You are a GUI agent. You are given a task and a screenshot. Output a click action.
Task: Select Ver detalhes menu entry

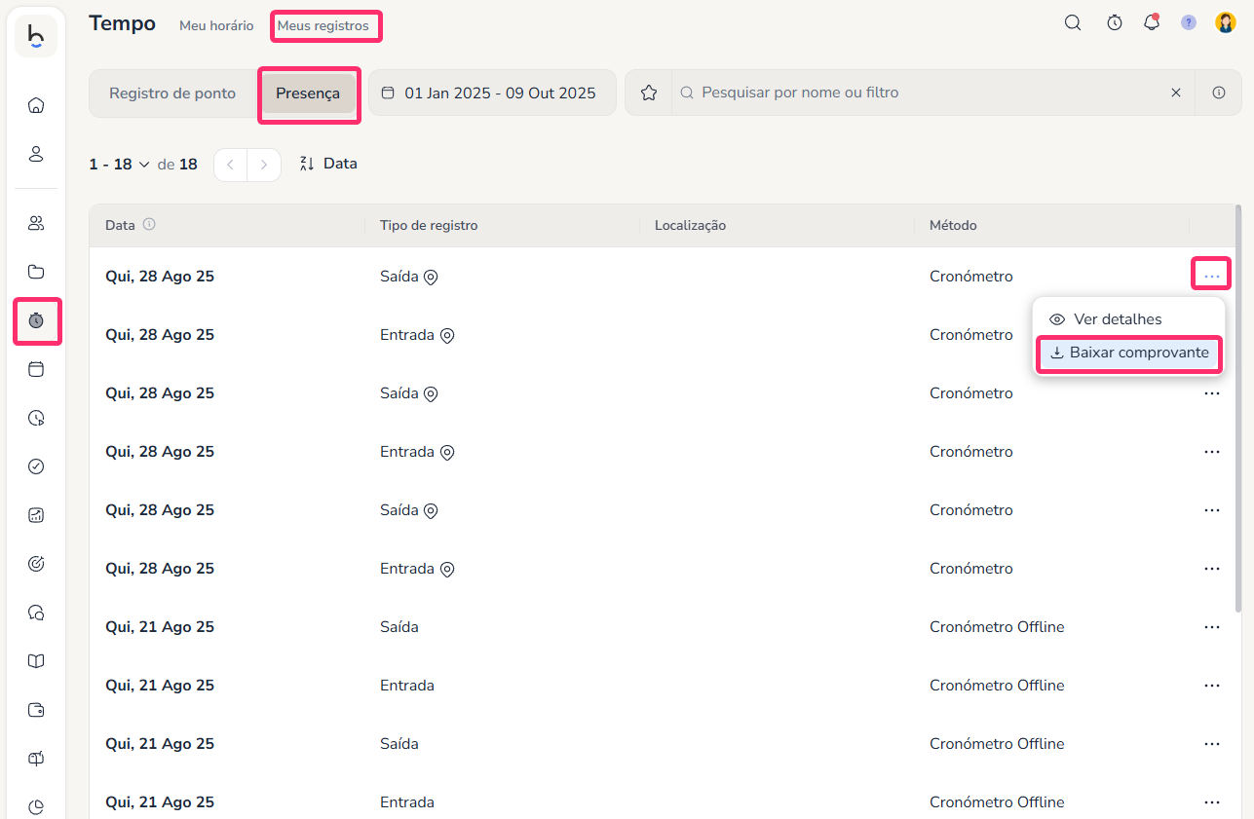[x=1117, y=319]
